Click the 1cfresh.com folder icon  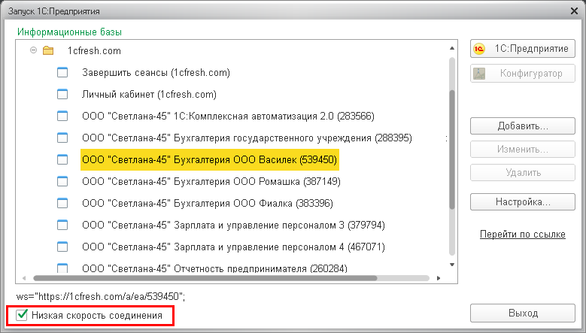(49, 51)
